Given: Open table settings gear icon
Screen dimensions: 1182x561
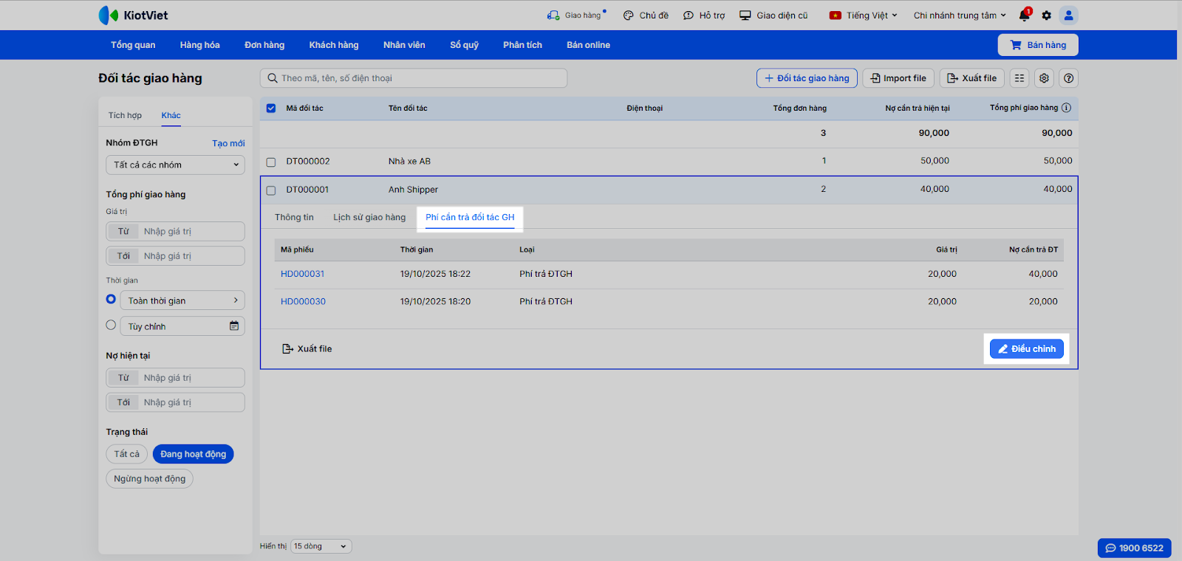Looking at the screenshot, I should coord(1044,78).
